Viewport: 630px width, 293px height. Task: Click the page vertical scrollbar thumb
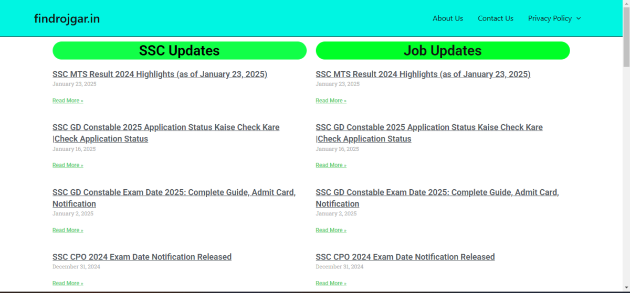pyautogui.click(x=626, y=36)
